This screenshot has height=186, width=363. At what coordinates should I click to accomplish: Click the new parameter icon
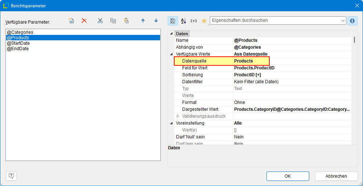point(72,21)
